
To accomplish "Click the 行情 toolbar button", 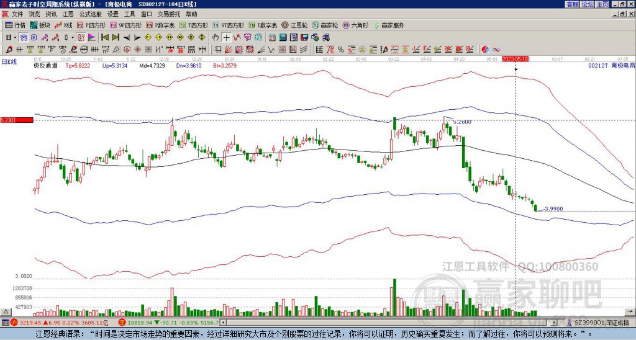I will click(15, 25).
